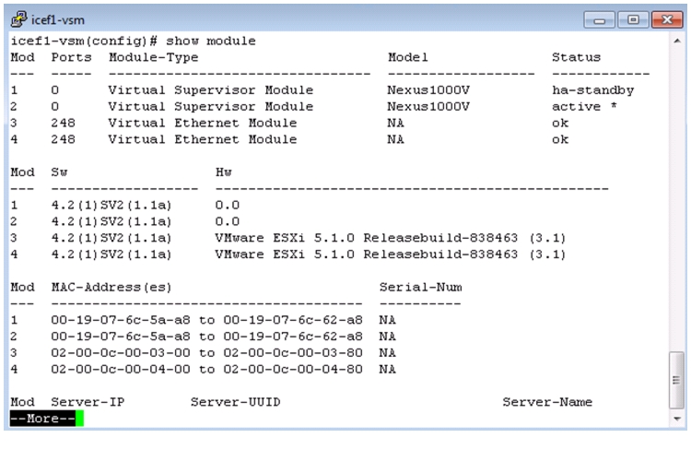Click the Server-Name column header

tap(547, 402)
